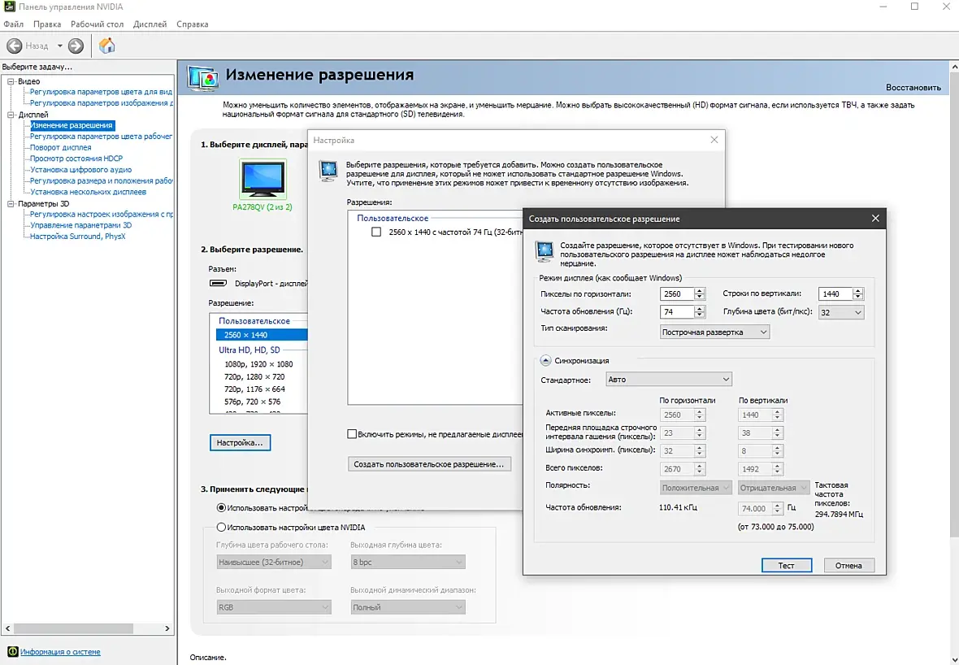The width and height of the screenshot is (959, 665).
Task: Click the 'Изменение разрешения' header icon
Action: (x=202, y=78)
